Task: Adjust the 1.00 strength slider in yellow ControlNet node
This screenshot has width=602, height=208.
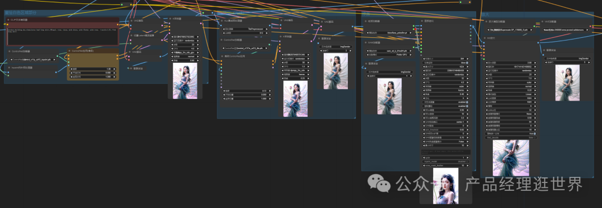Action: [93, 69]
